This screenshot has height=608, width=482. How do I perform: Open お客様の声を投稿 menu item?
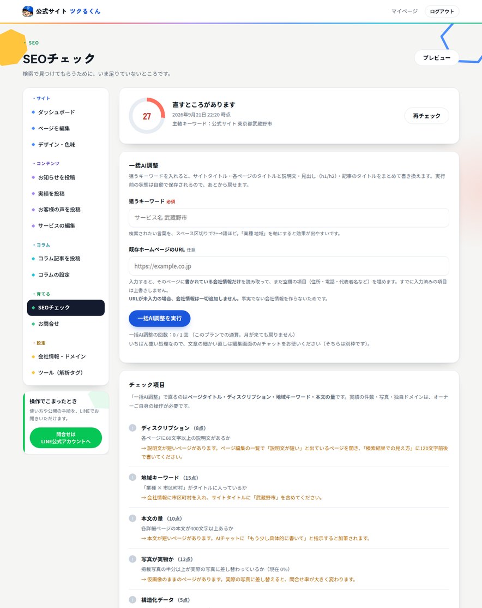(x=66, y=210)
